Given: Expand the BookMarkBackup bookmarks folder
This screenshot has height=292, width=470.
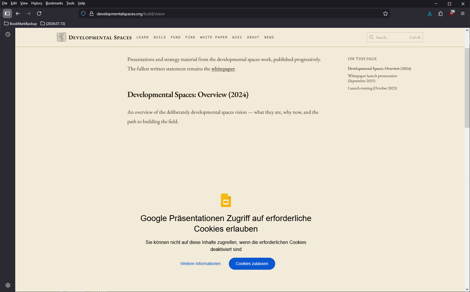Looking at the screenshot, I should click(20, 23).
